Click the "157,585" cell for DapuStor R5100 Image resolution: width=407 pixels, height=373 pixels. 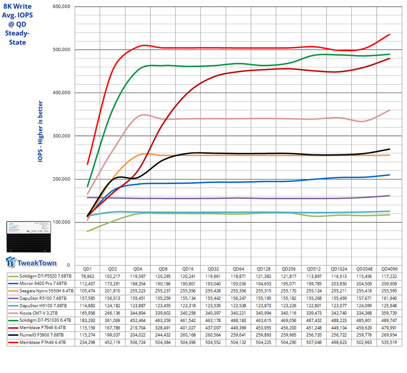coord(87,299)
